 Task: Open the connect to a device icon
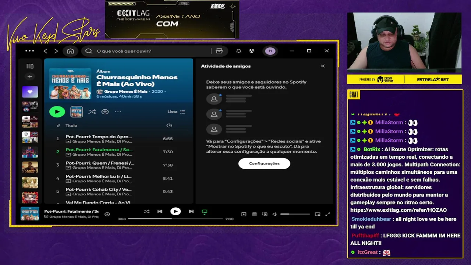(x=265, y=214)
